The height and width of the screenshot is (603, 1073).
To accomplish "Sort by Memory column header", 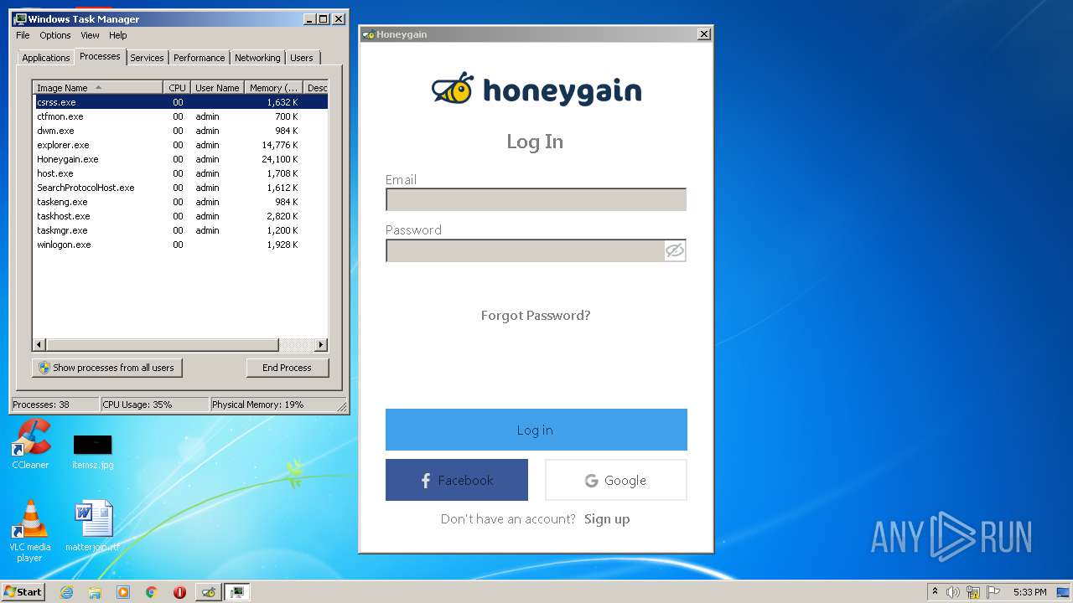I will click(273, 88).
